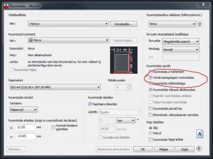The height and width of the screenshot is (159, 213).
Task: Uncheck Vonalvastagságok nyomtatása
Action: 150,78
